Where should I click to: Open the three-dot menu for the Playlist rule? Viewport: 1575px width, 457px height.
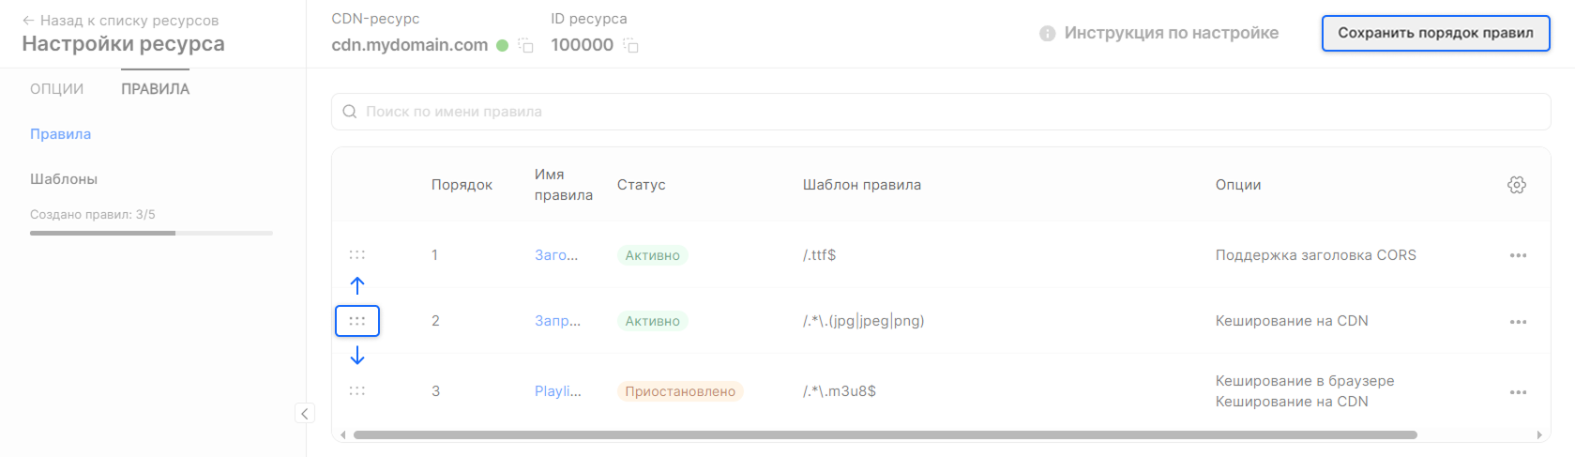click(1518, 392)
